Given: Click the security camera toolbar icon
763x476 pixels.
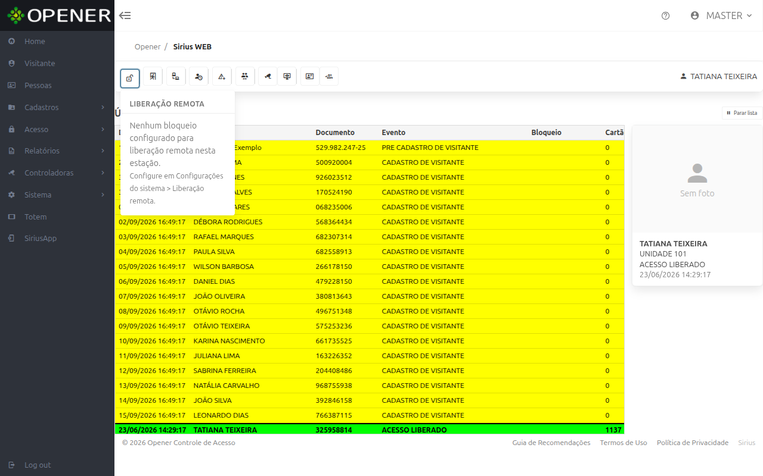Looking at the screenshot, I should click(x=268, y=76).
